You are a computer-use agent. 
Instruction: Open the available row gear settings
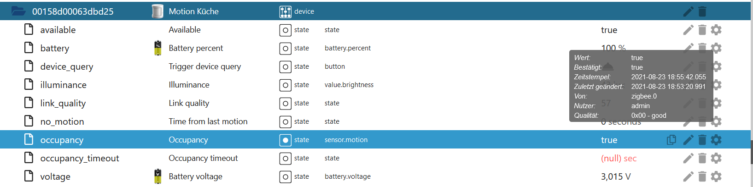(x=716, y=30)
